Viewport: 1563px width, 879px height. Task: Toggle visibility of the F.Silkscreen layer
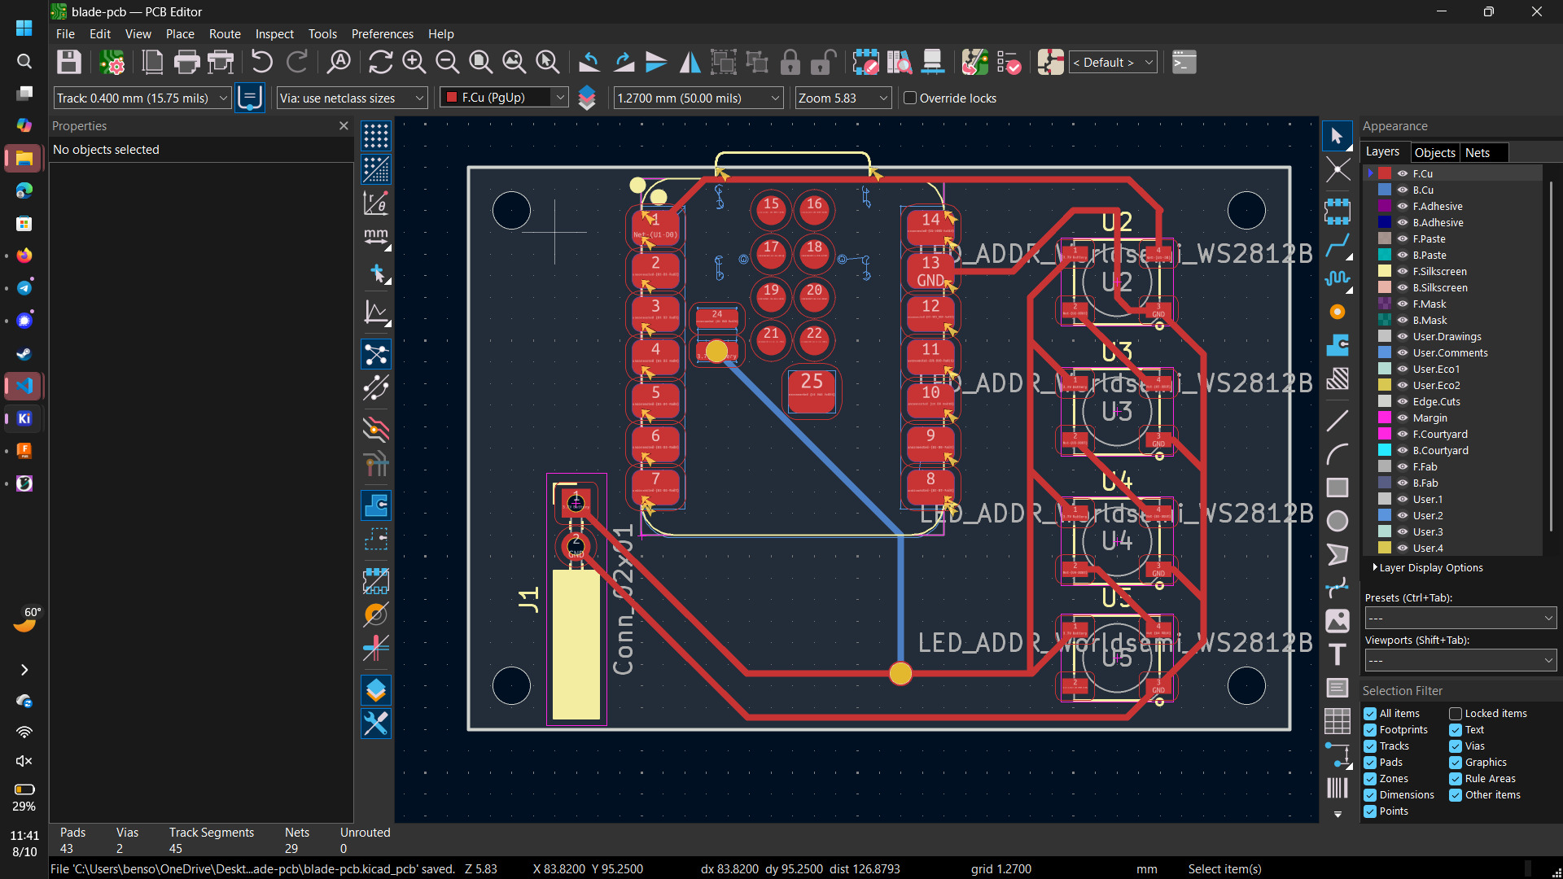(1403, 271)
